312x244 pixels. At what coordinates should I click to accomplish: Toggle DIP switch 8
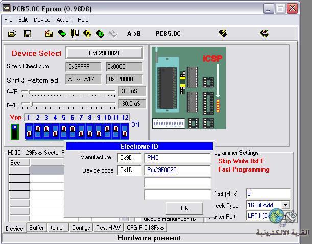coord(90,132)
